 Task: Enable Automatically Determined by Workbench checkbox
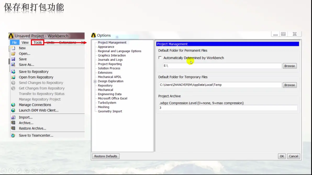(x=160, y=58)
